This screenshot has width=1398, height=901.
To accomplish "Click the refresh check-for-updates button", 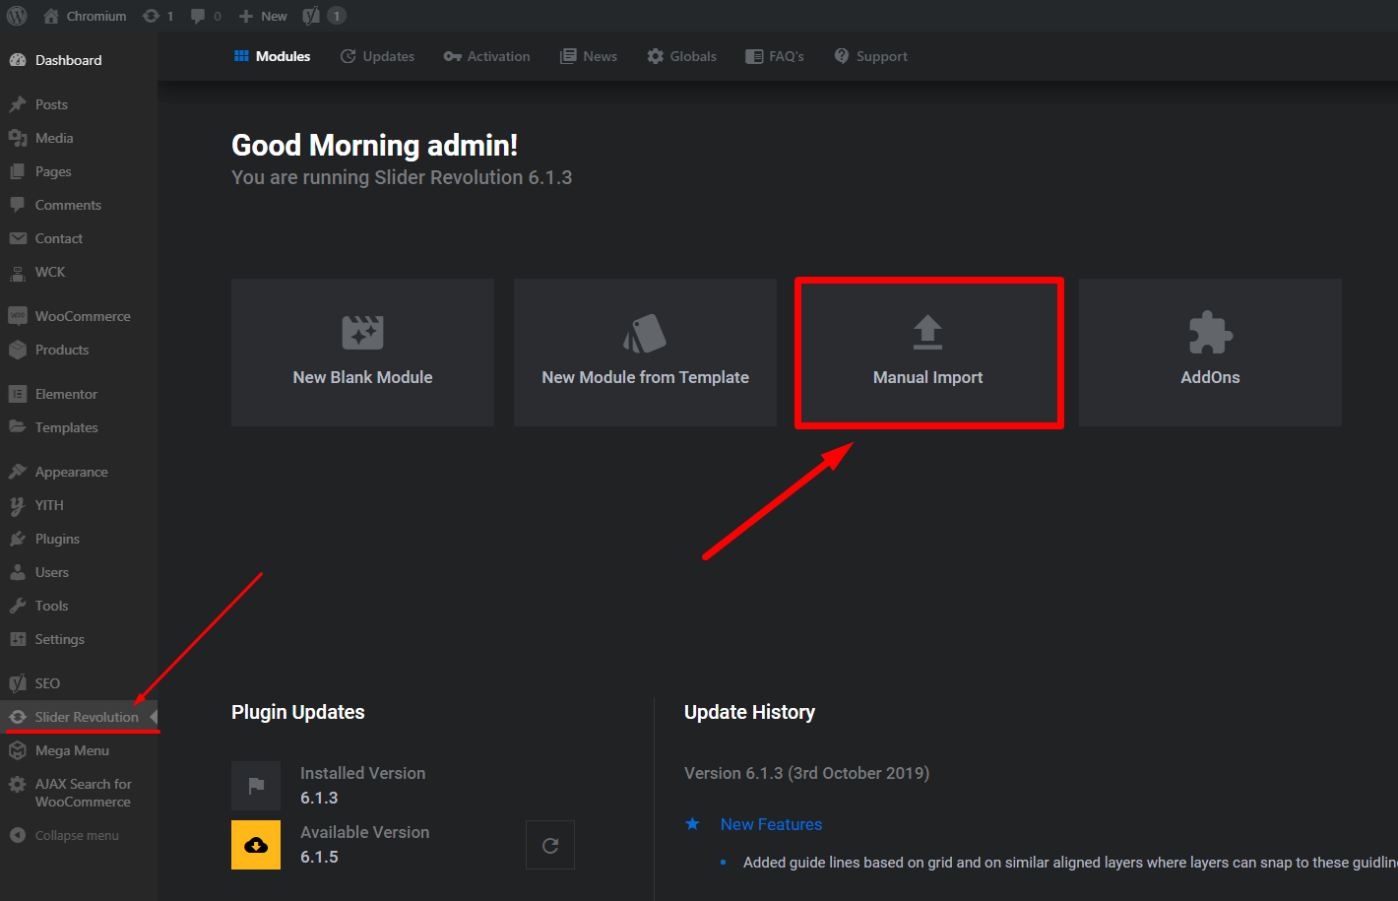I will coord(550,845).
